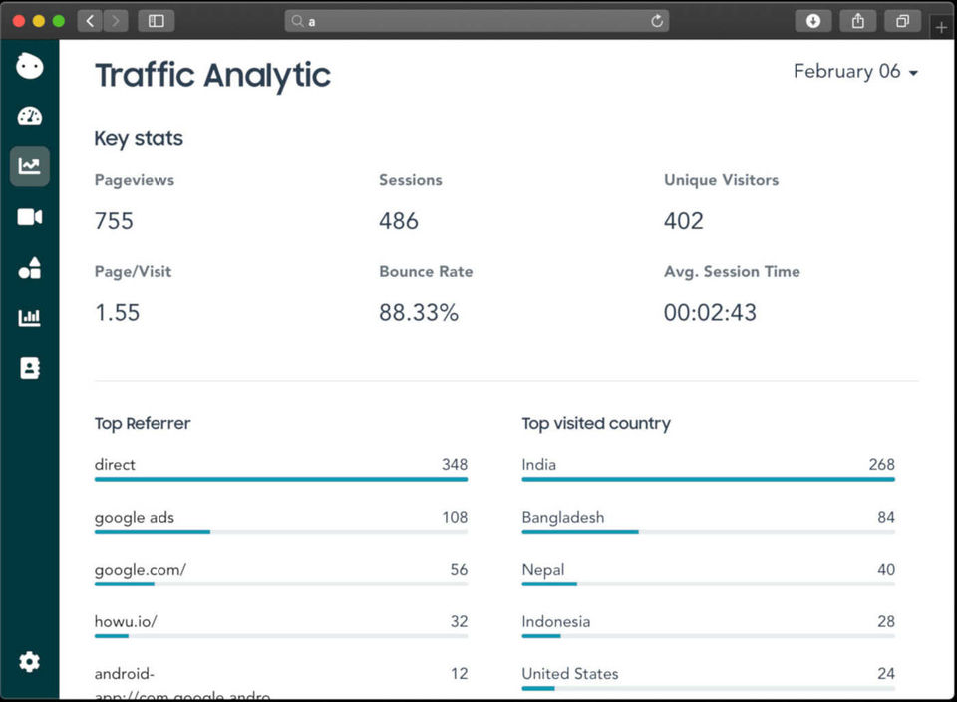Open the bar chart reports icon
The image size is (957, 702).
pos(29,317)
